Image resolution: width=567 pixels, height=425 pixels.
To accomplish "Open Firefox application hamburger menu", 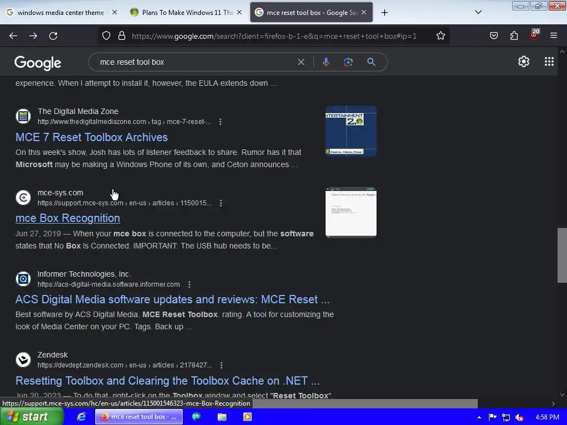I will click(554, 35).
